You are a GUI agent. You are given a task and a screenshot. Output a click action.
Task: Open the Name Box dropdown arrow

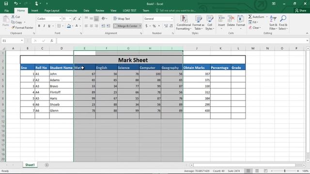pos(22,41)
